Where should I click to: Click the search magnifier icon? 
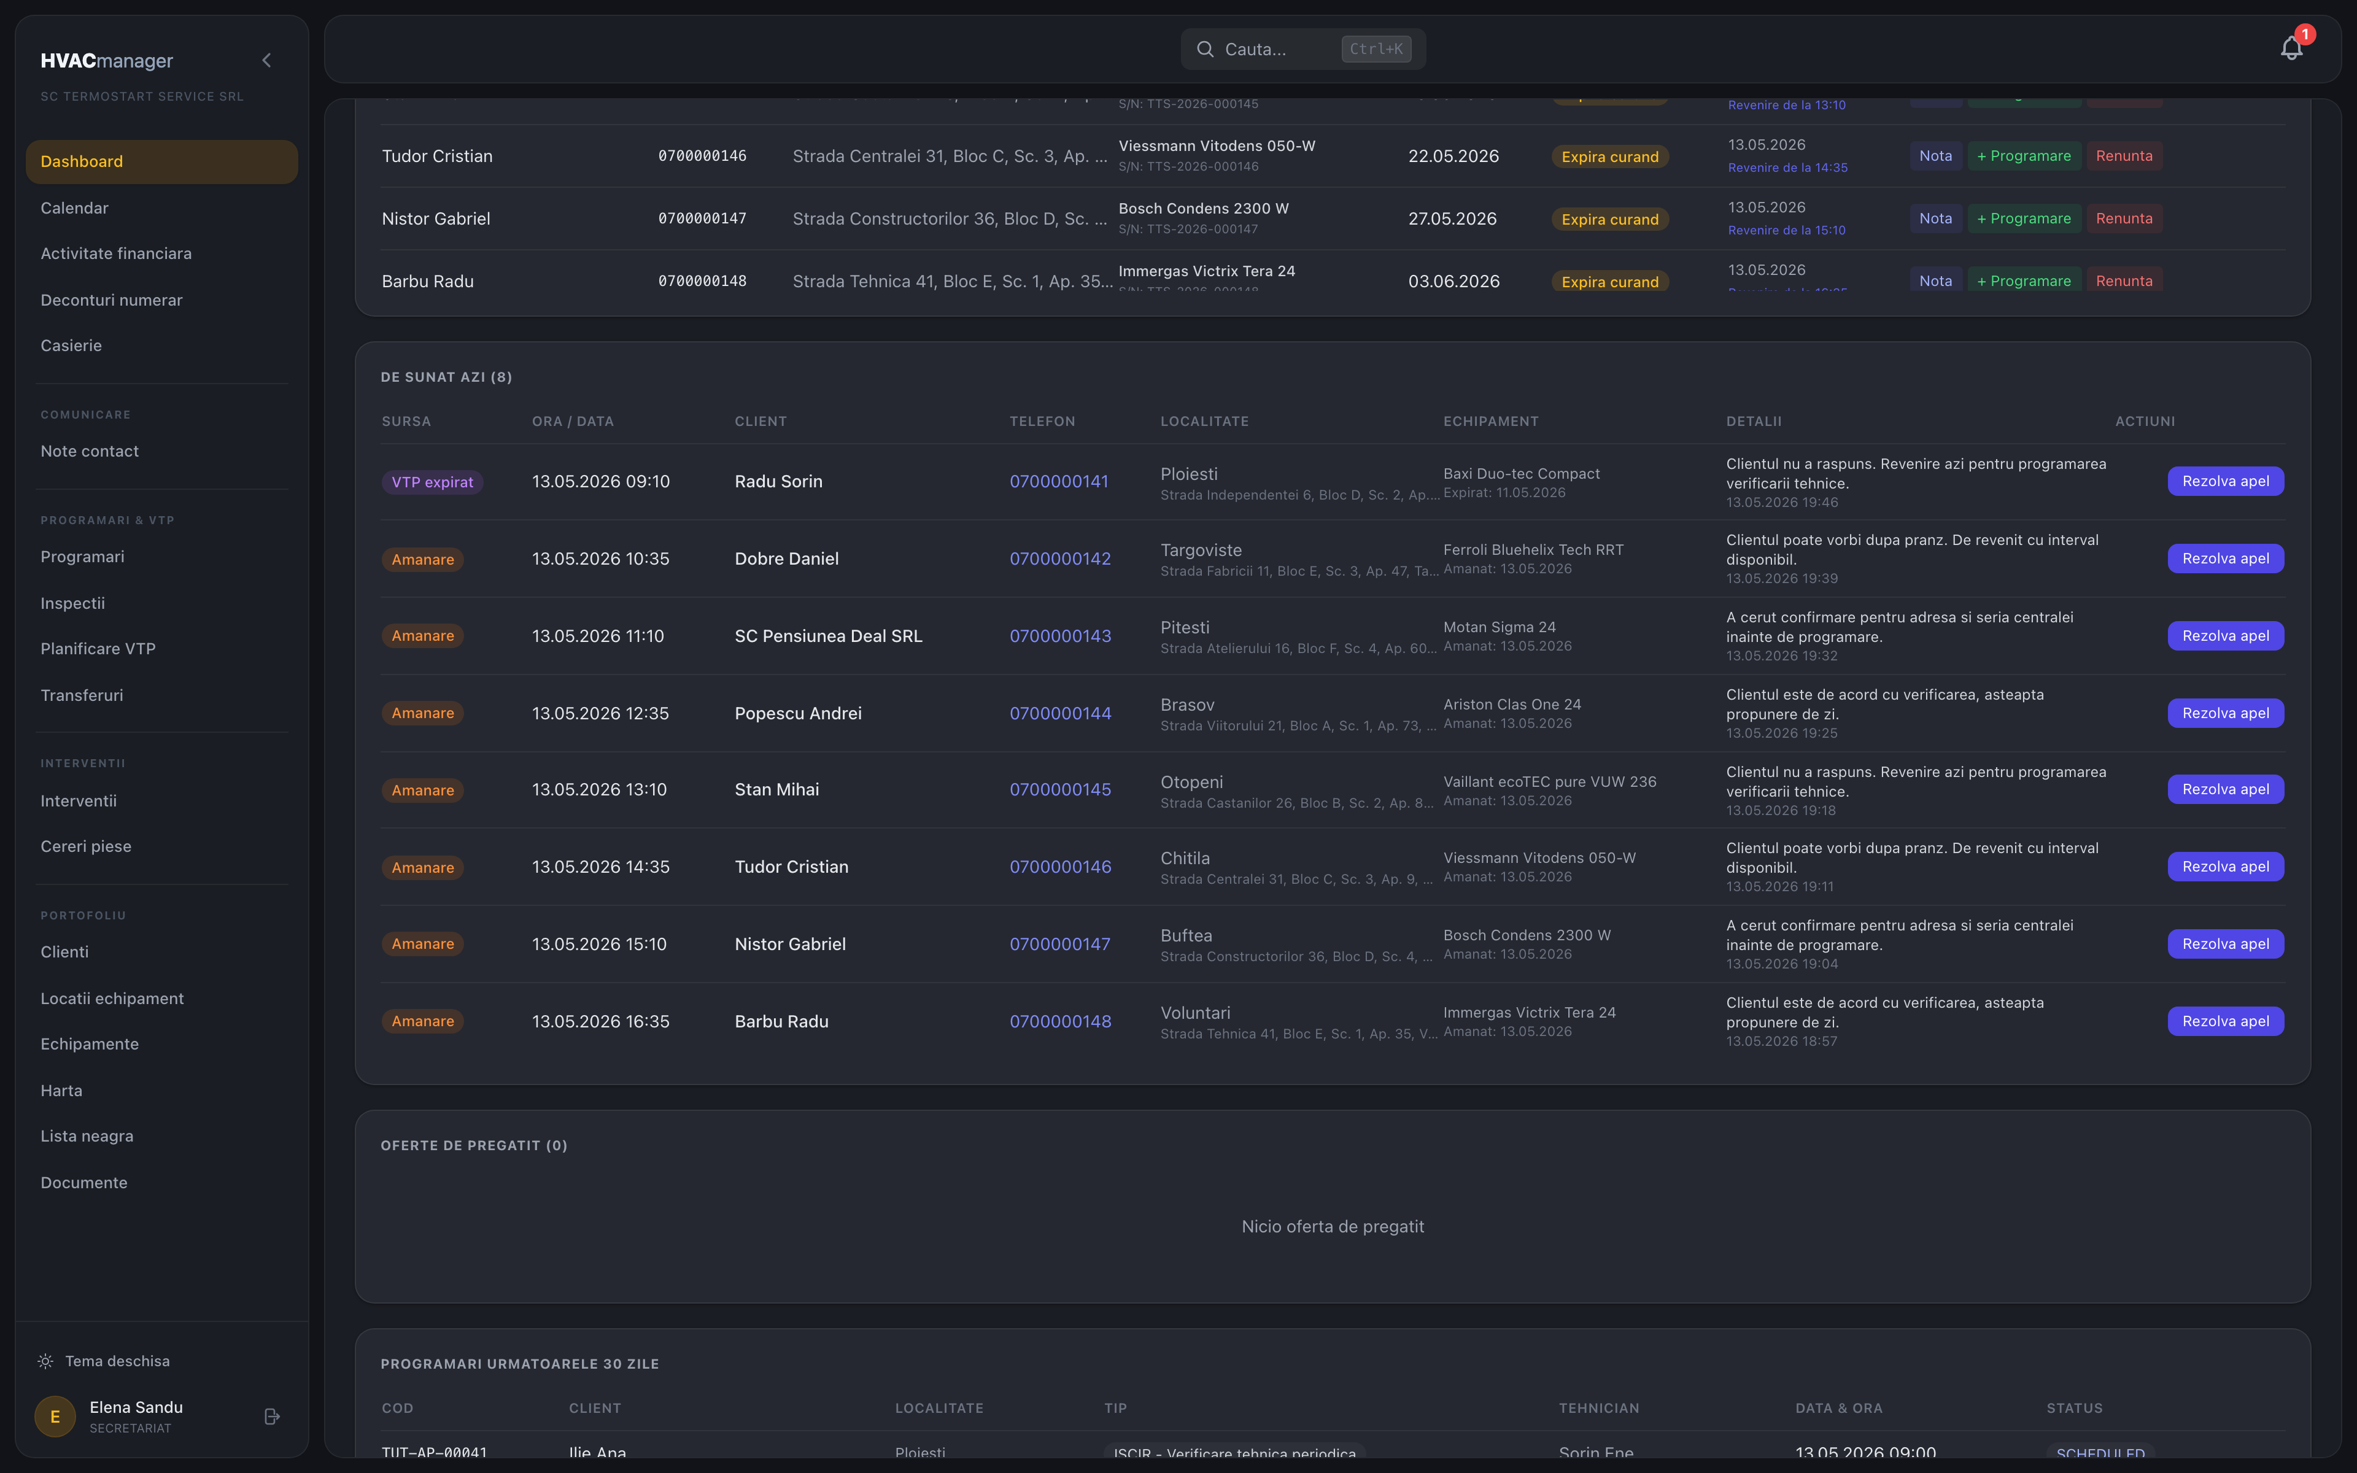(1205, 48)
